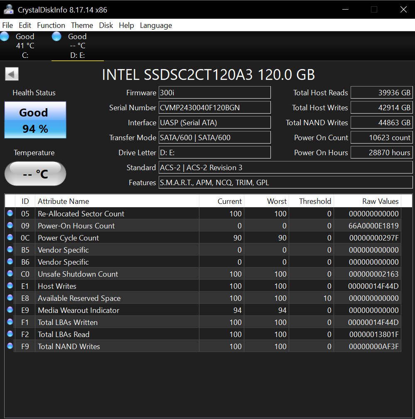Click the D: E: drive status orb

point(56,37)
